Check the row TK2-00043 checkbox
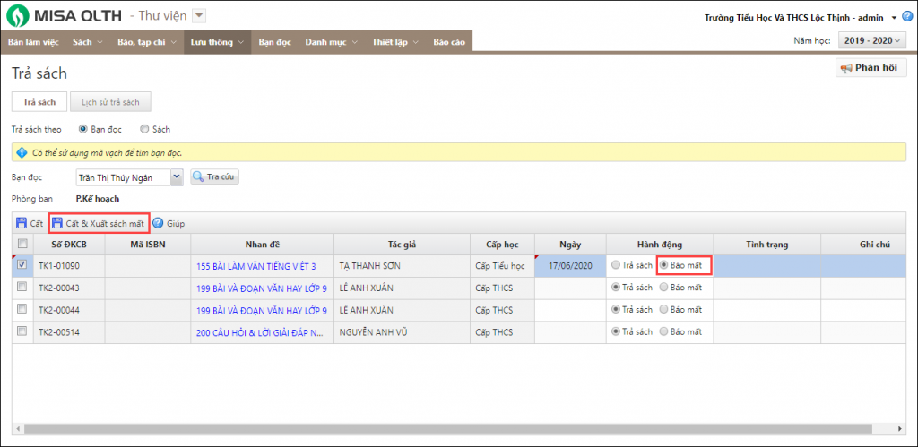The width and height of the screenshot is (918, 447). (22, 287)
